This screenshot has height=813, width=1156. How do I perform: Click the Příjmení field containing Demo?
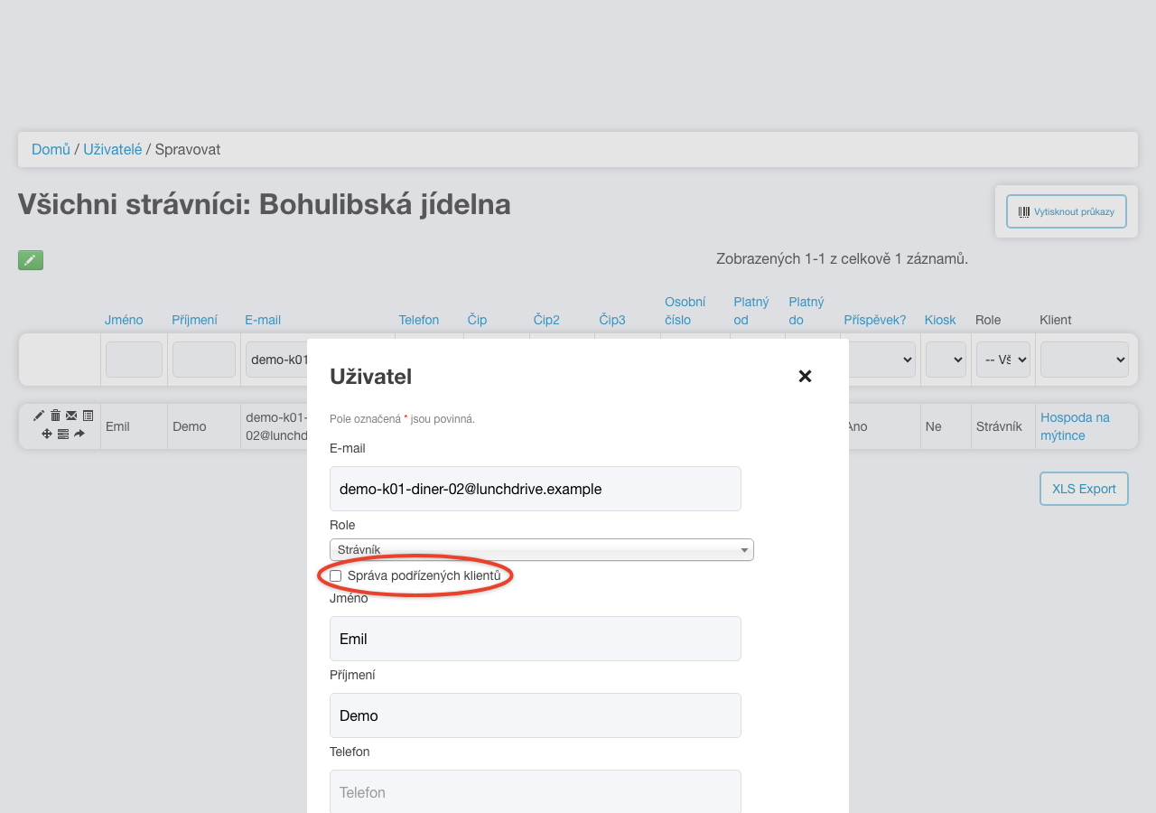coord(536,715)
